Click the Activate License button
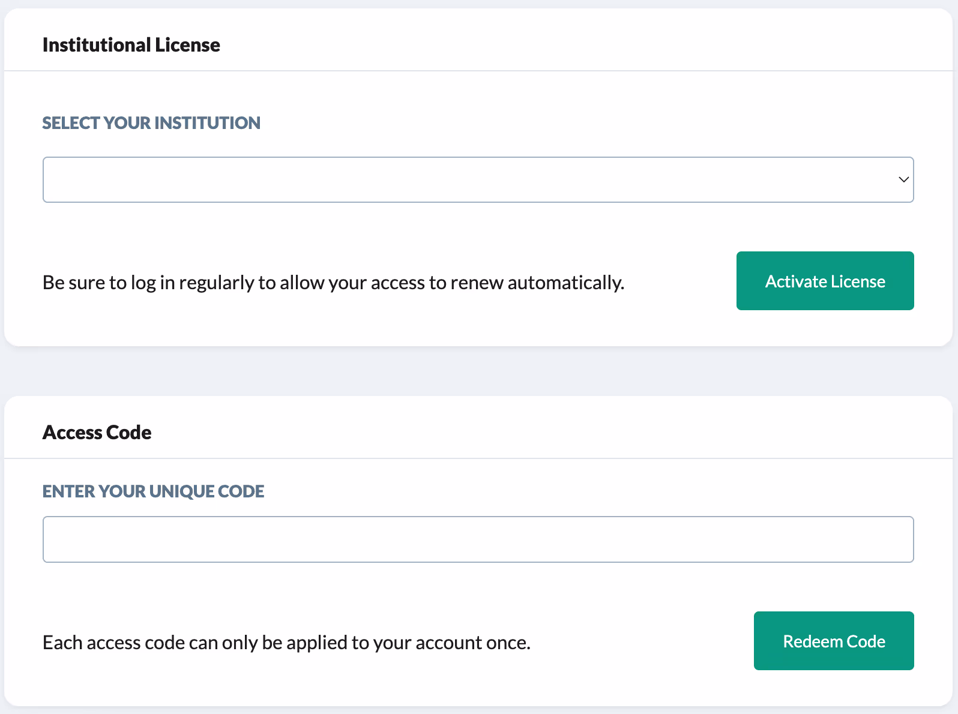 point(825,281)
